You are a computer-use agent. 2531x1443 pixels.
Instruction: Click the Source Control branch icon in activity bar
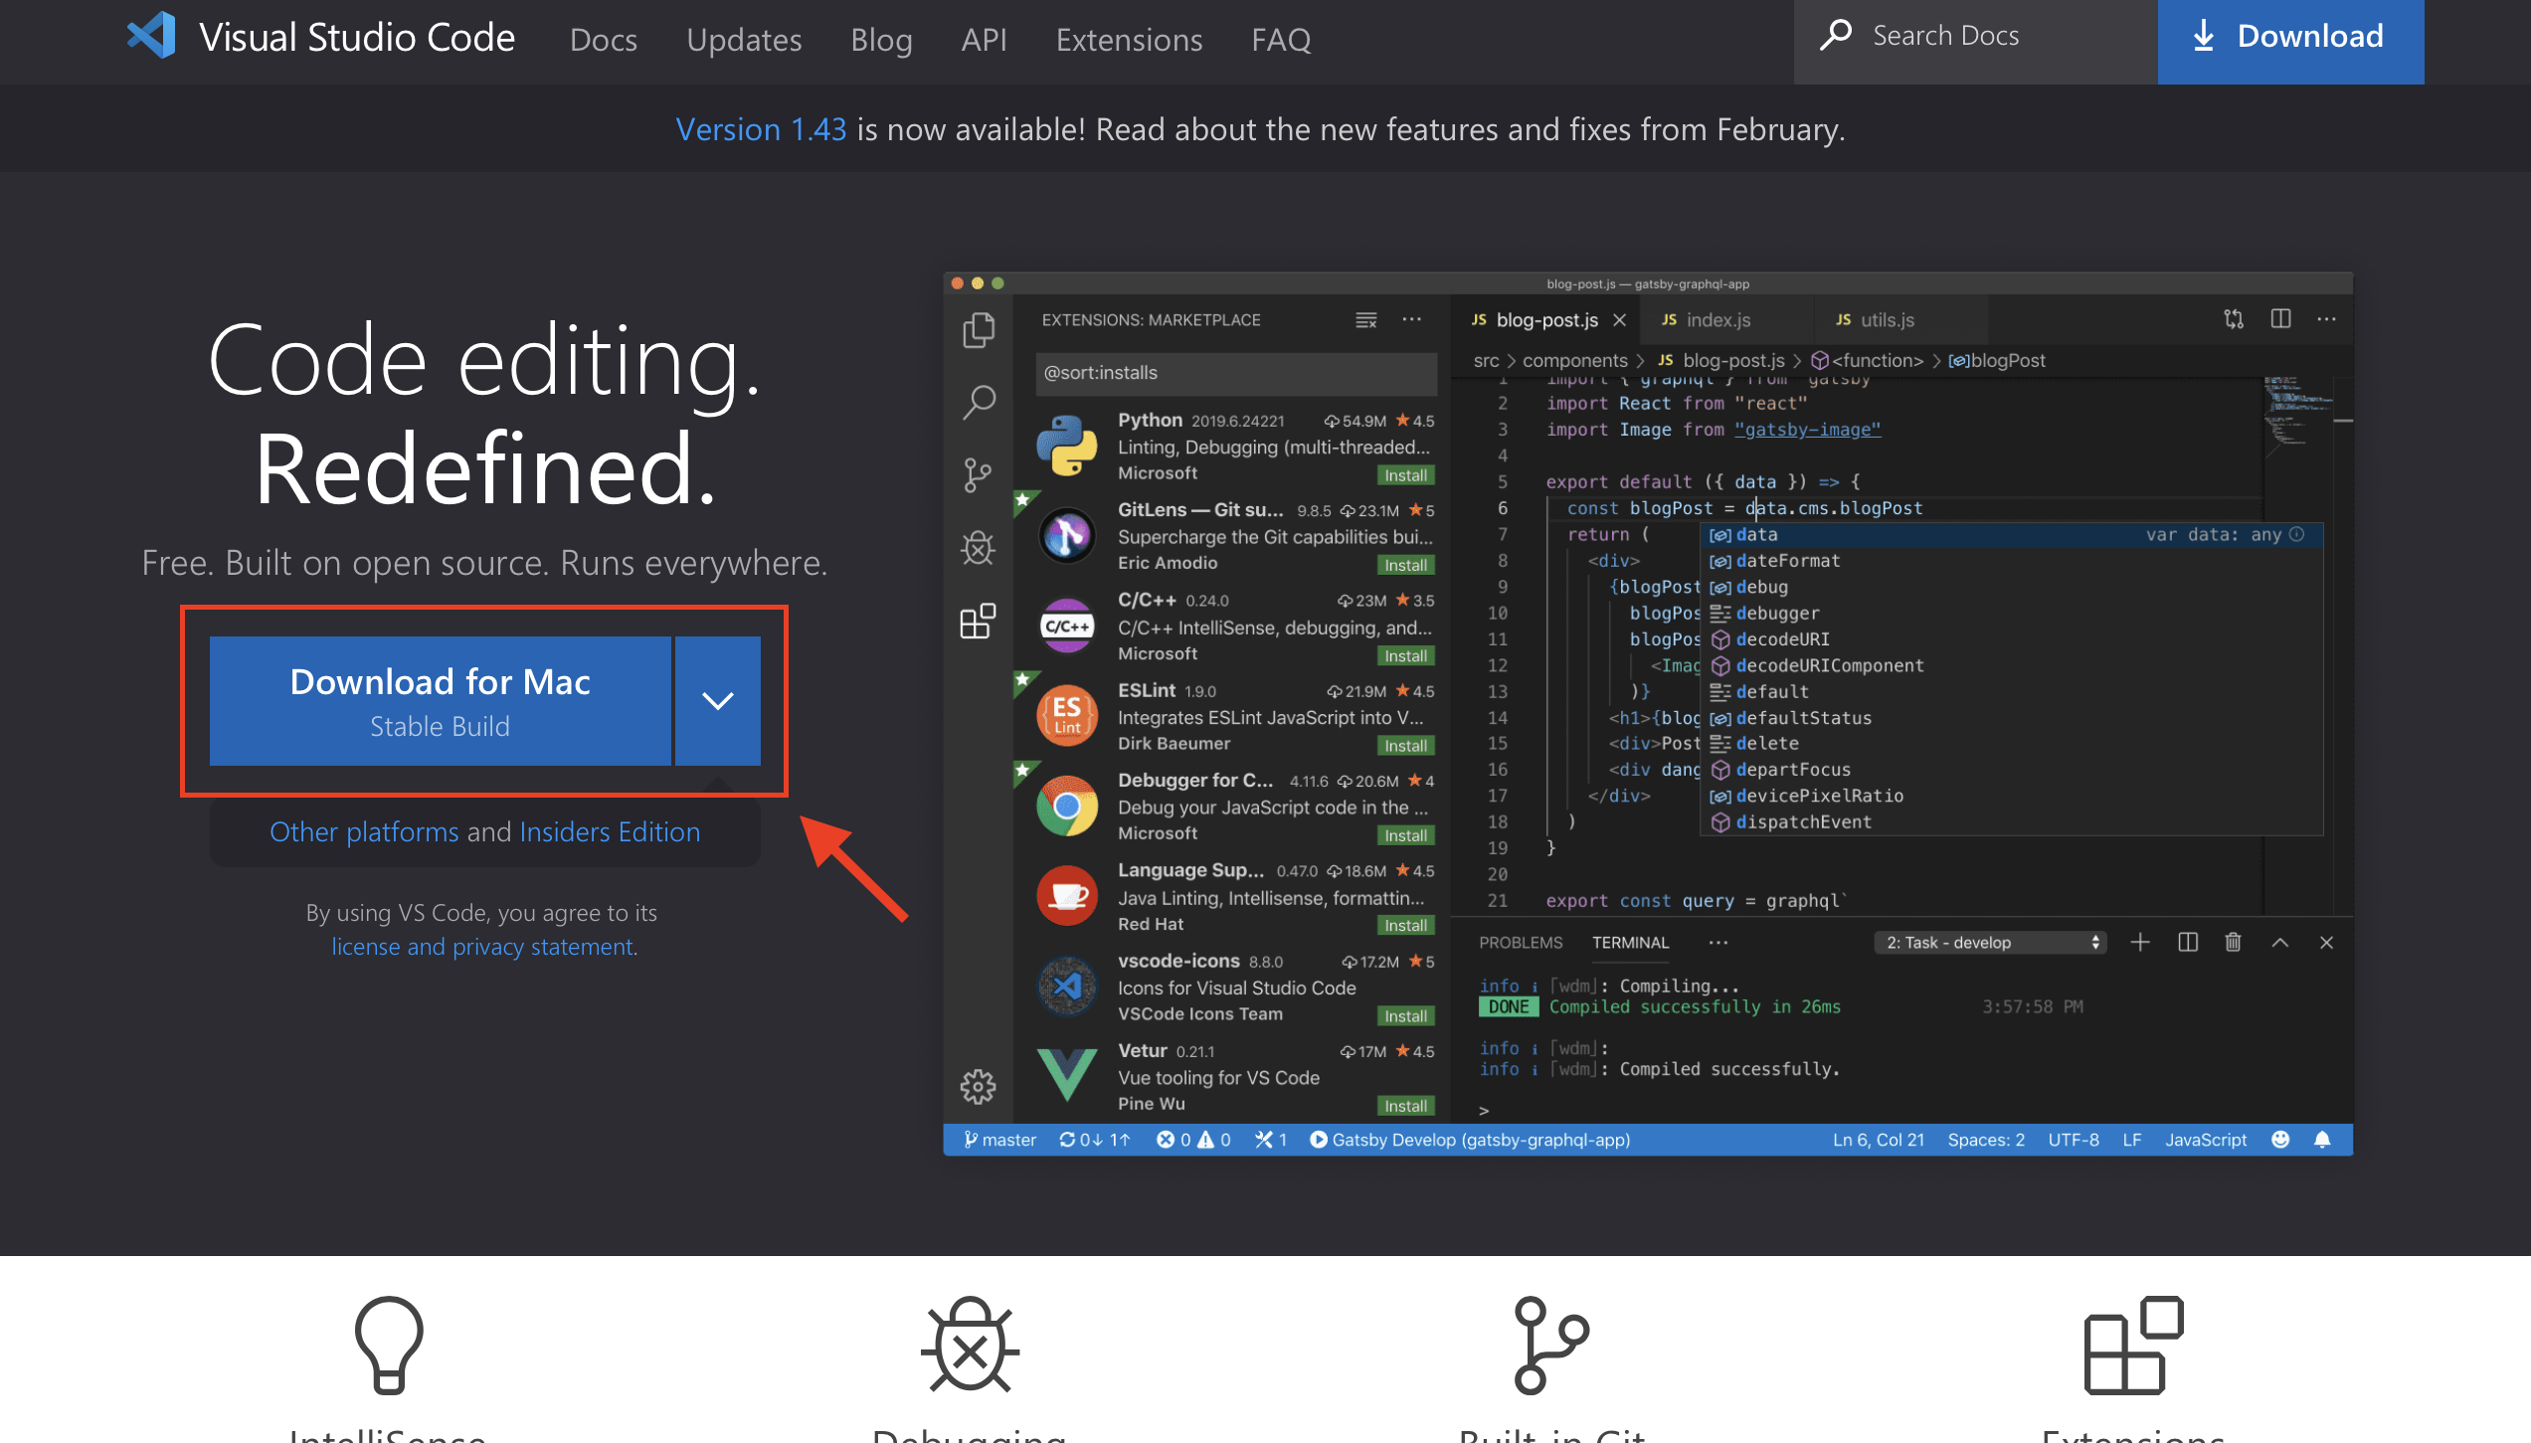tap(979, 475)
